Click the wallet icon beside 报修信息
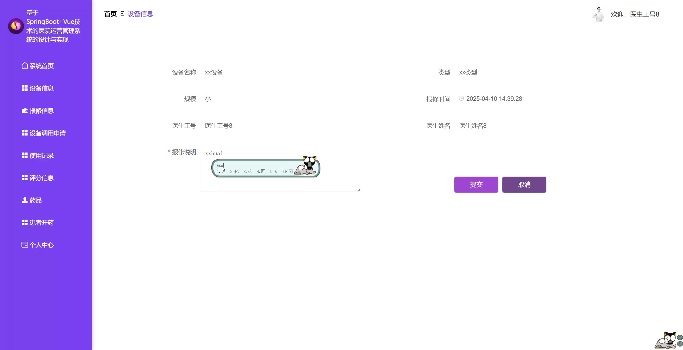 click(25, 110)
